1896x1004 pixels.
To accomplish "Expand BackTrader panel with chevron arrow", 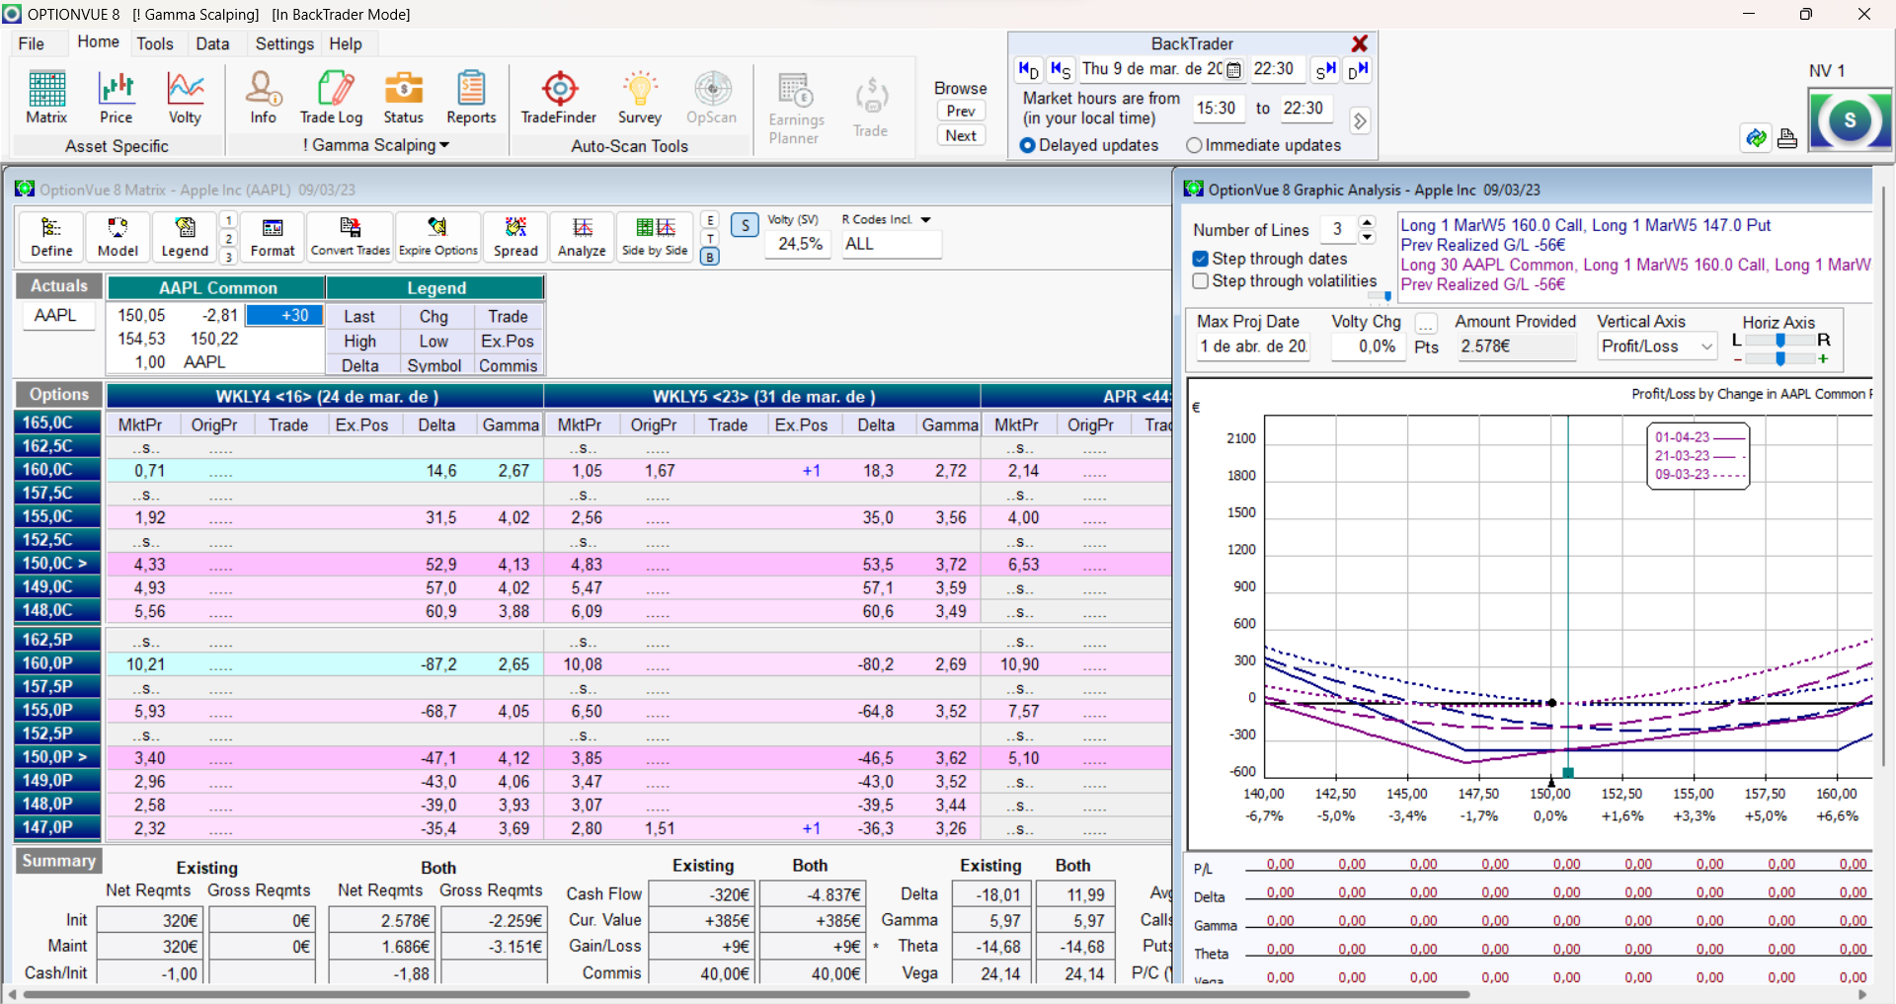I will pos(1360,120).
